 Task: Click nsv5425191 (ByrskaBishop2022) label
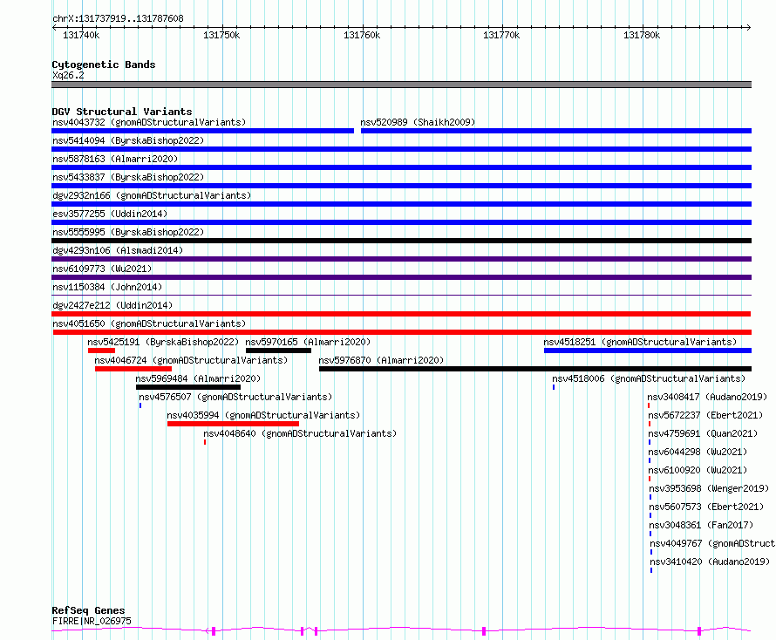(x=163, y=342)
